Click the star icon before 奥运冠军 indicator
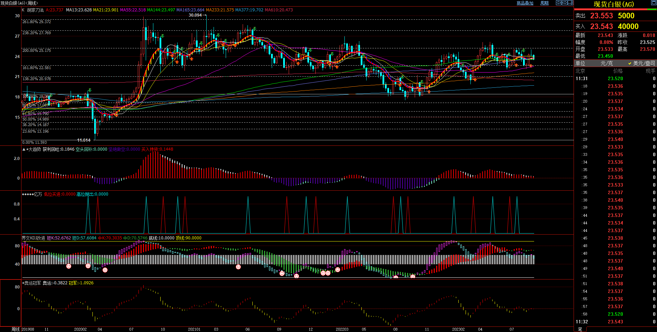 [23, 283]
